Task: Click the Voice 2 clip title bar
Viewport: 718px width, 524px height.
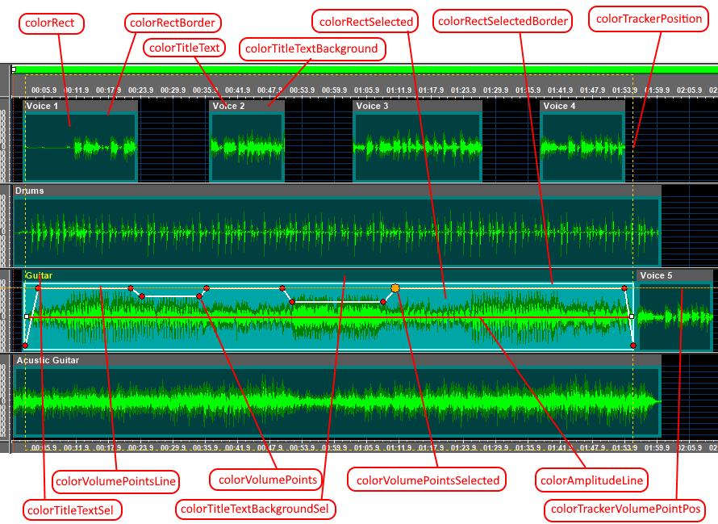Action: point(247,106)
